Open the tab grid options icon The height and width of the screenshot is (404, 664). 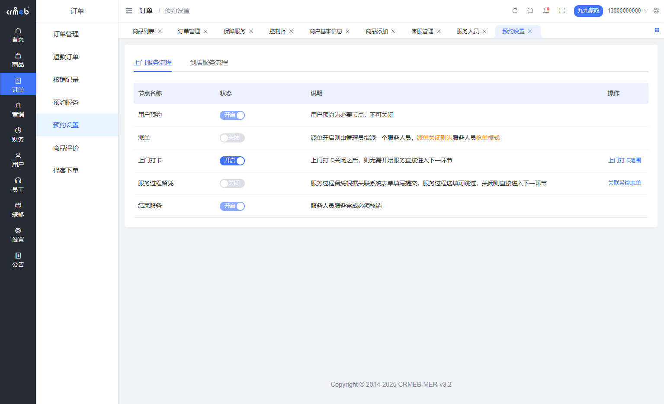point(657,30)
